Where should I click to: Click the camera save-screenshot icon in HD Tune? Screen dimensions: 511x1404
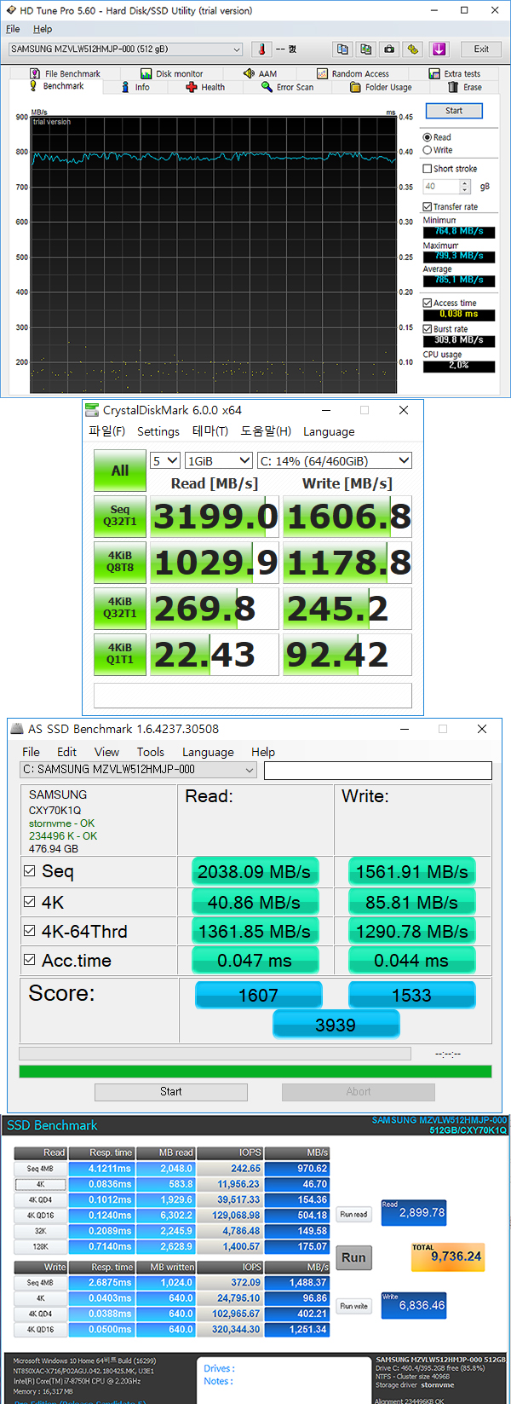(x=389, y=49)
